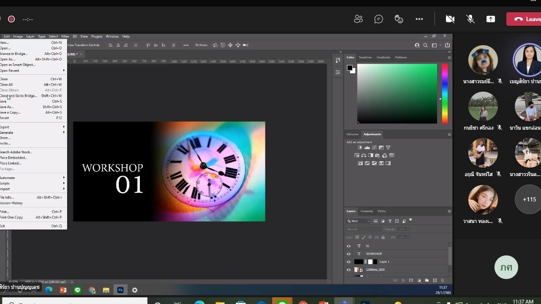Pick a color in the green color field
541x304 pixels.
tap(397, 93)
